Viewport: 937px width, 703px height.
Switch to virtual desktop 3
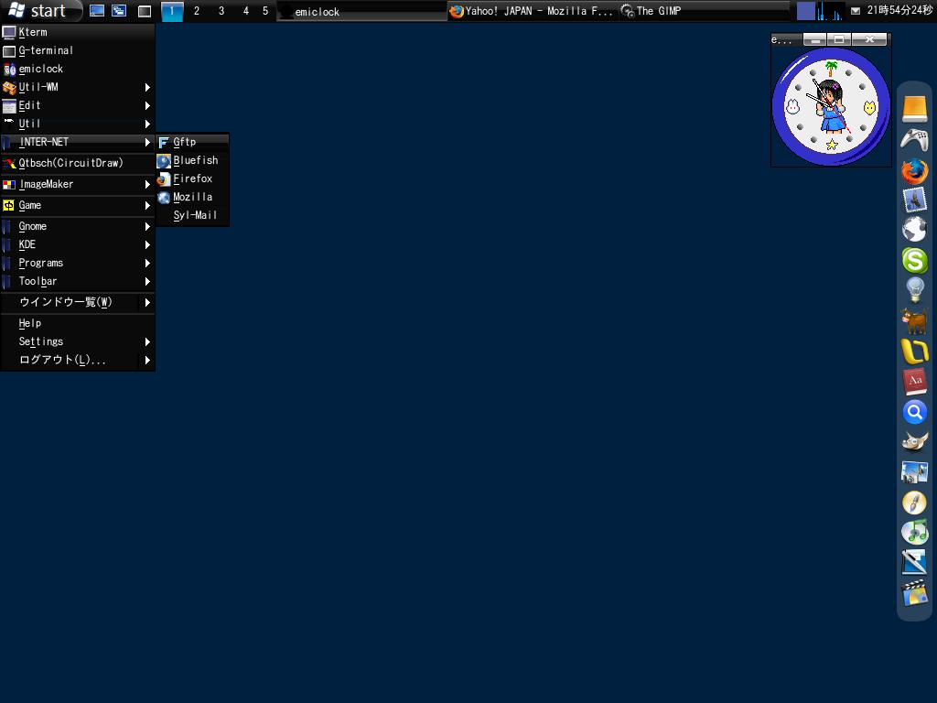(220, 12)
